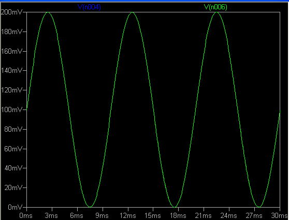Click the 12ms x-axis tick label
The width and height of the screenshot is (289, 220).
(128, 215)
